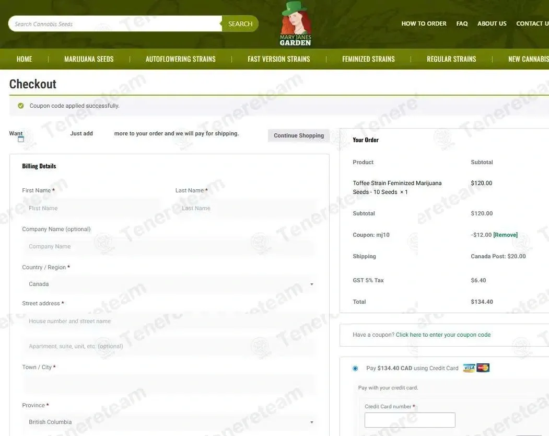Click the GST 5% Tax amount $6.40
549x436 pixels.
pos(478,280)
